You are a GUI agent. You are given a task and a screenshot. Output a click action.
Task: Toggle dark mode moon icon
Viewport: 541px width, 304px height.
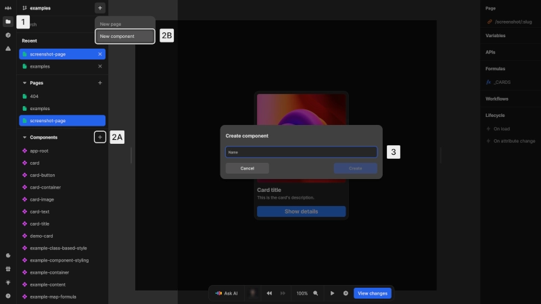click(x=8, y=255)
